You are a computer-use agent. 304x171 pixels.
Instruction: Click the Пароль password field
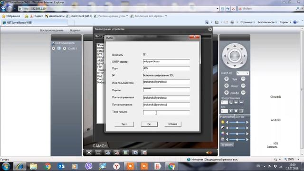[166, 89]
